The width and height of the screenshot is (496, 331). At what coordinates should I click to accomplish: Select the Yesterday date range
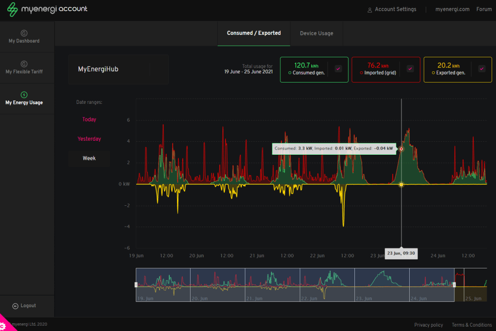click(89, 139)
